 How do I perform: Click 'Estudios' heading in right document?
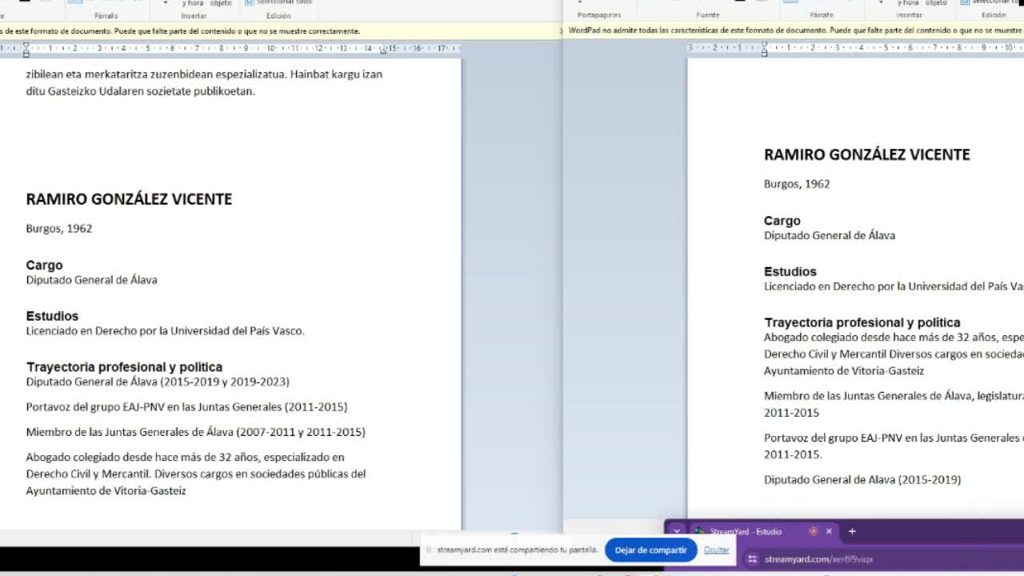790,271
